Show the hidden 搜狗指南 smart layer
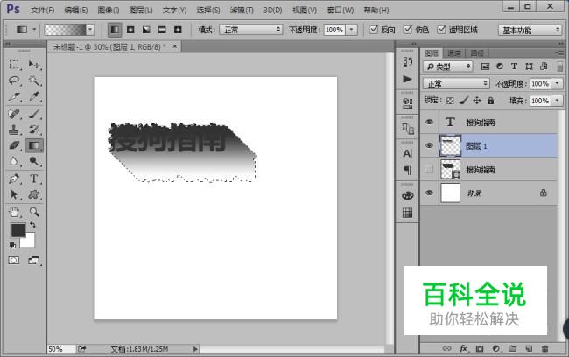 [429, 168]
